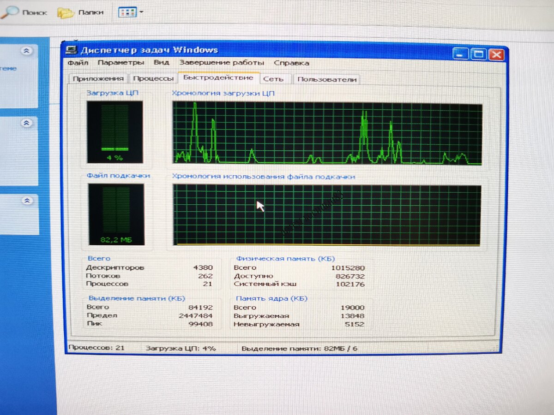Select the Быстродействие tab
This screenshot has width=554, height=415.
[218, 77]
